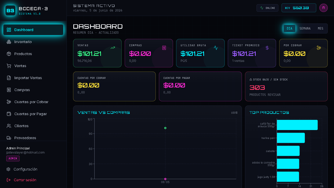The height and width of the screenshot is (188, 334).
Task: Click the TOP PRODUCTOS panel title
Action: tap(269, 113)
